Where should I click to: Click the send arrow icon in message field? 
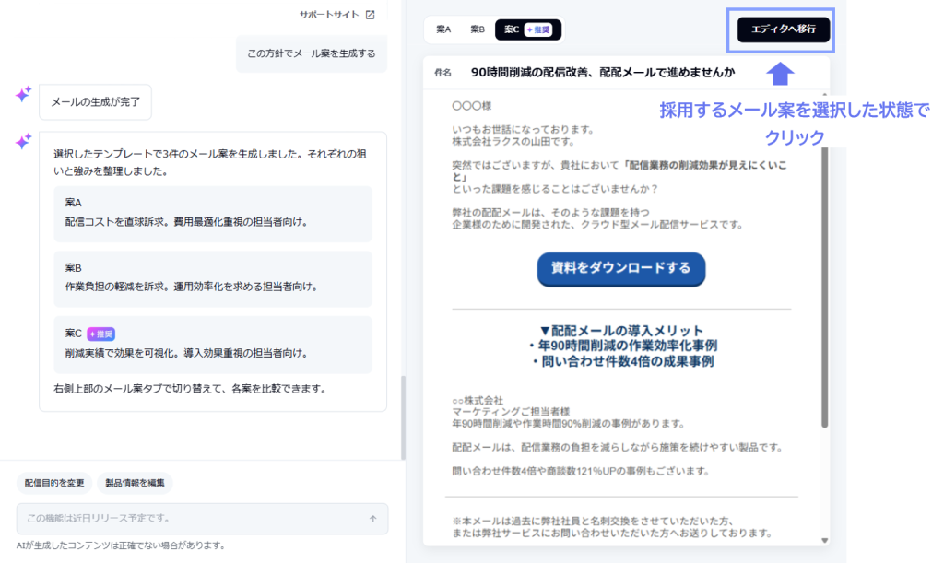pos(373,519)
